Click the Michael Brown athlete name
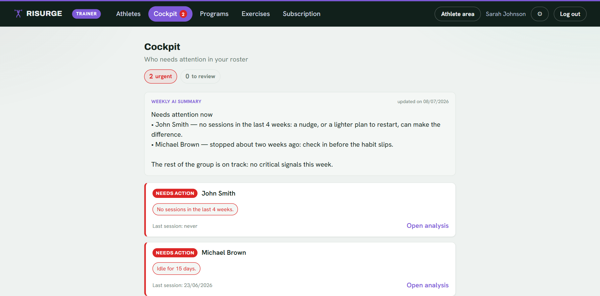This screenshot has height=296, width=600. pos(224,253)
